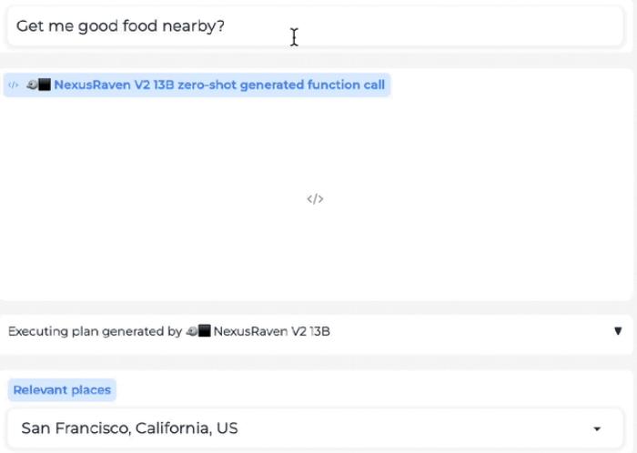The height and width of the screenshot is (453, 637).
Task: Focus the Get me good food nearby? input
Action: [x=315, y=26]
